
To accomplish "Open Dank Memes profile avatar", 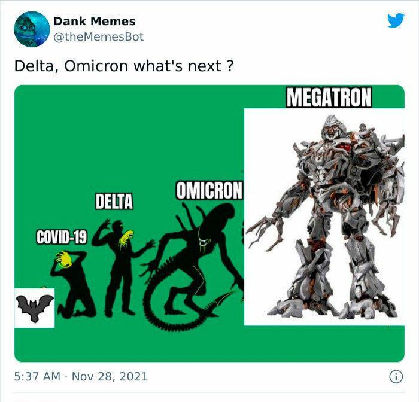I will (x=32, y=29).
